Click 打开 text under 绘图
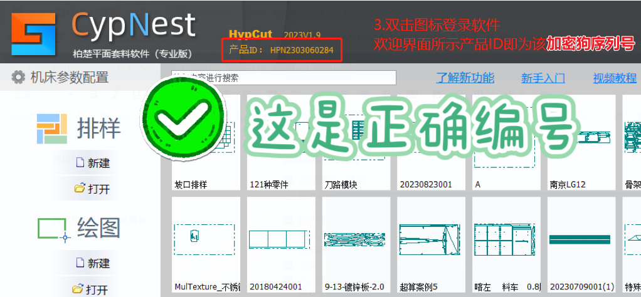Screen dimensions: 641x297 pyautogui.click(x=97, y=289)
